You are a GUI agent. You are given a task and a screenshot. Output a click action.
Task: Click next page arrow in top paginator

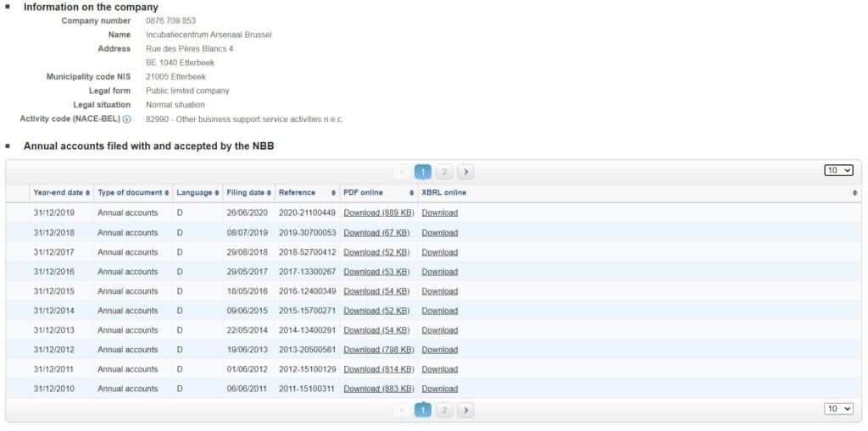click(x=465, y=172)
